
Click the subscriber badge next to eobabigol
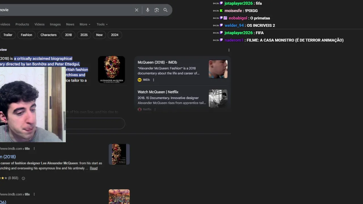(x=225, y=18)
